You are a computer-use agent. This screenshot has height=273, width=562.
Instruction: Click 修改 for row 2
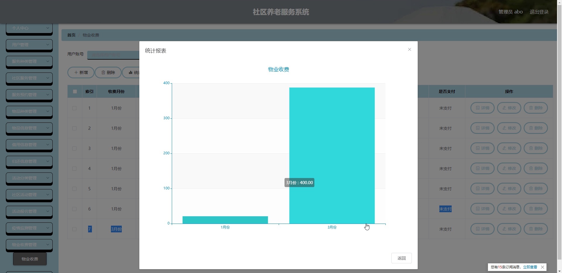click(509, 128)
